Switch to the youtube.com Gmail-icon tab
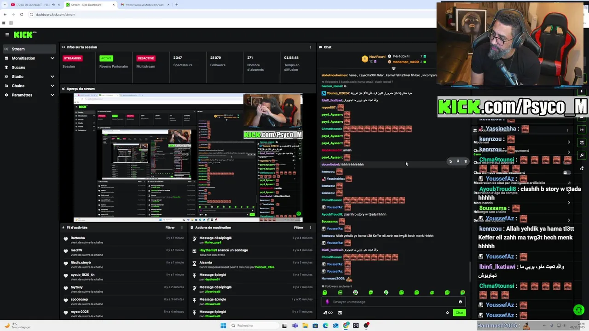Image resolution: width=589 pixels, height=331 pixels. pos(144,5)
